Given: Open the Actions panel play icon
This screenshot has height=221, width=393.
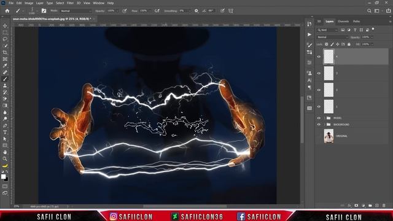Looking at the screenshot, I should (x=309, y=34).
